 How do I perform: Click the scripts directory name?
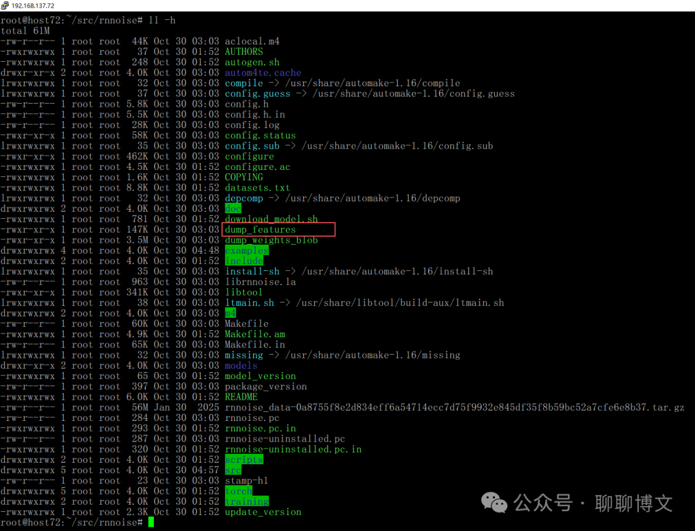point(244,460)
